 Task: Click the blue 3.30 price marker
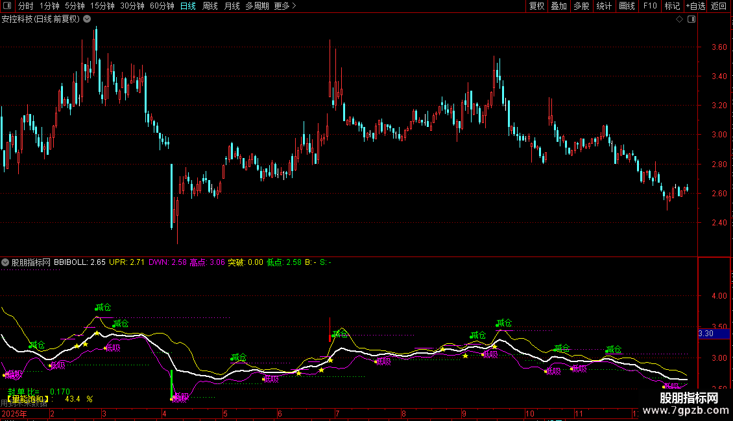706,334
